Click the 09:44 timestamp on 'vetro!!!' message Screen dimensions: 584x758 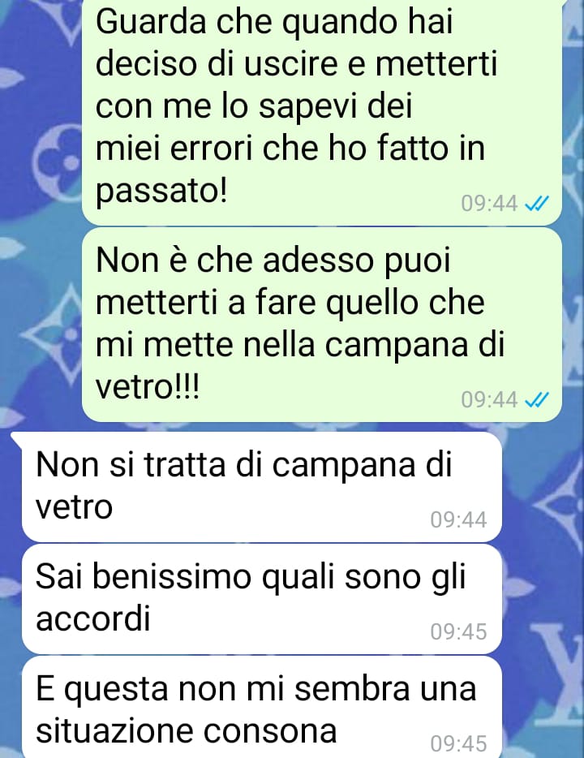coord(489,400)
